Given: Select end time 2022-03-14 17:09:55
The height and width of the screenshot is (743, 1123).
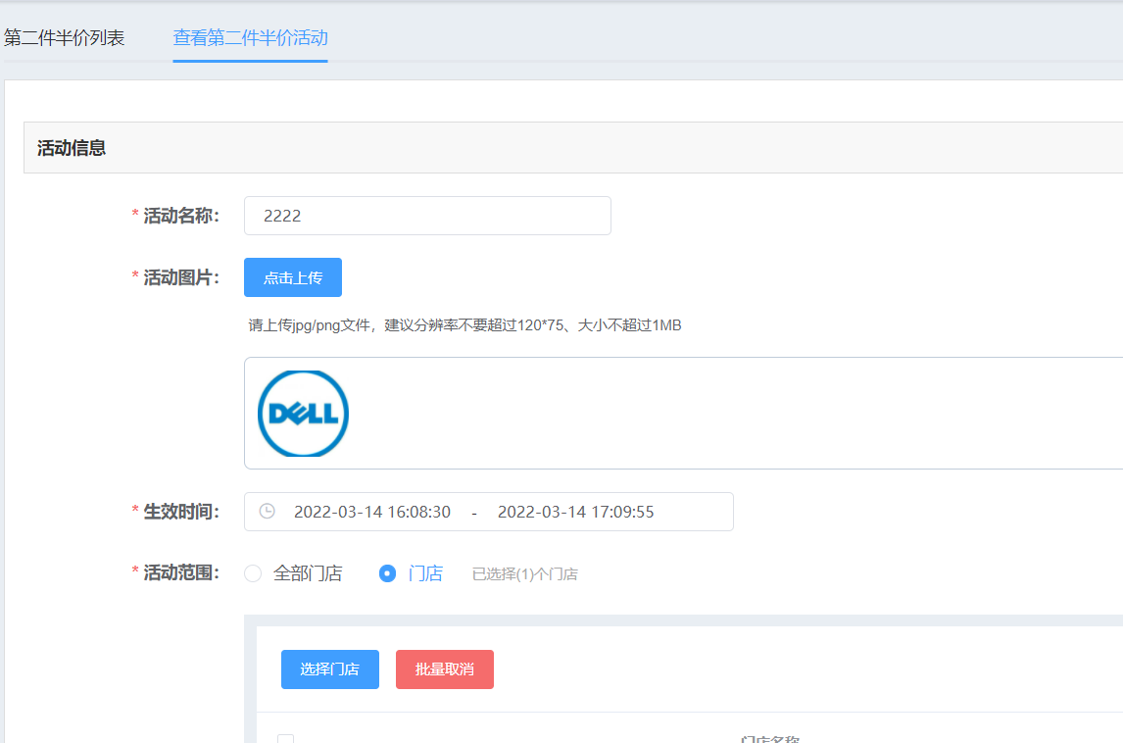Looking at the screenshot, I should [x=575, y=512].
